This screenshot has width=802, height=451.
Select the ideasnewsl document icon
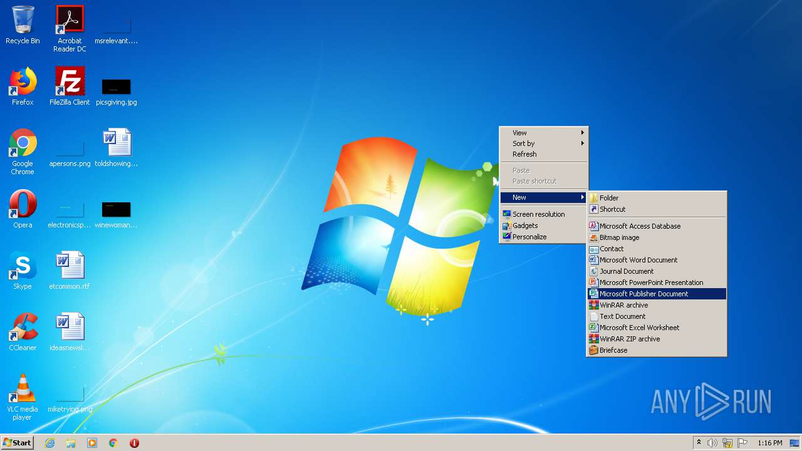point(70,332)
